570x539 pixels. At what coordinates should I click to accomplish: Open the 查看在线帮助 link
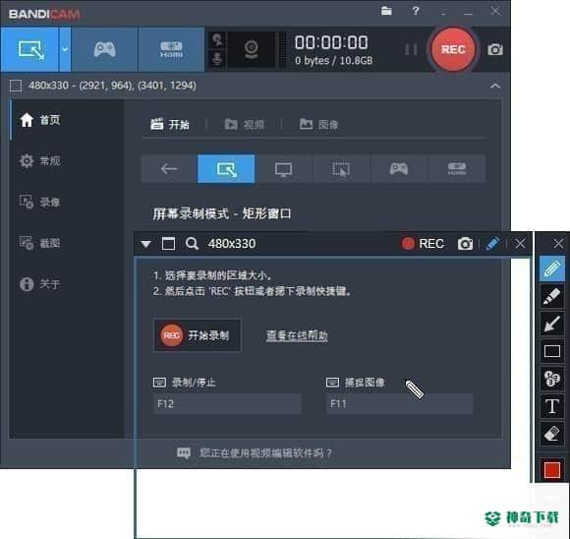[x=297, y=335]
